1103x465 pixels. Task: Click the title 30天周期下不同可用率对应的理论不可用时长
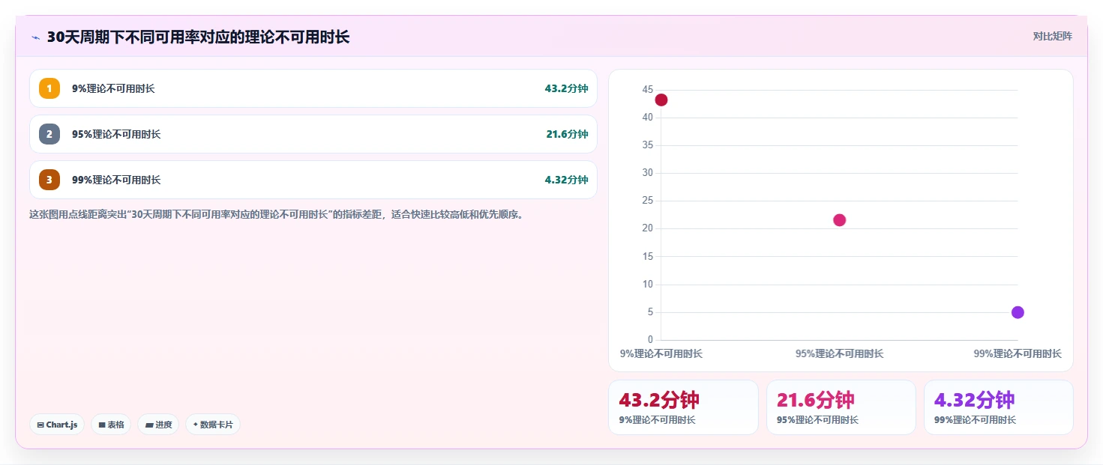[x=198, y=37]
